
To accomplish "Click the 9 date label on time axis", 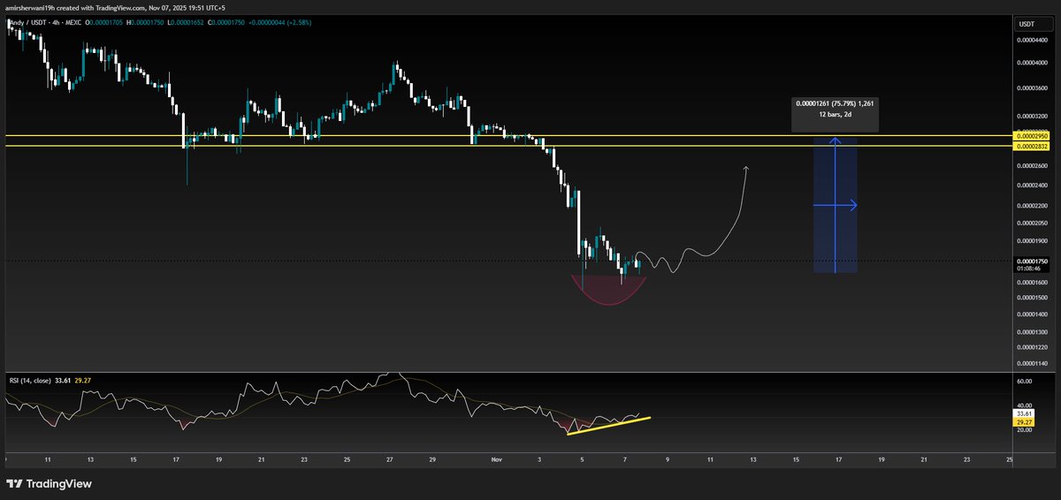I will point(668,460).
